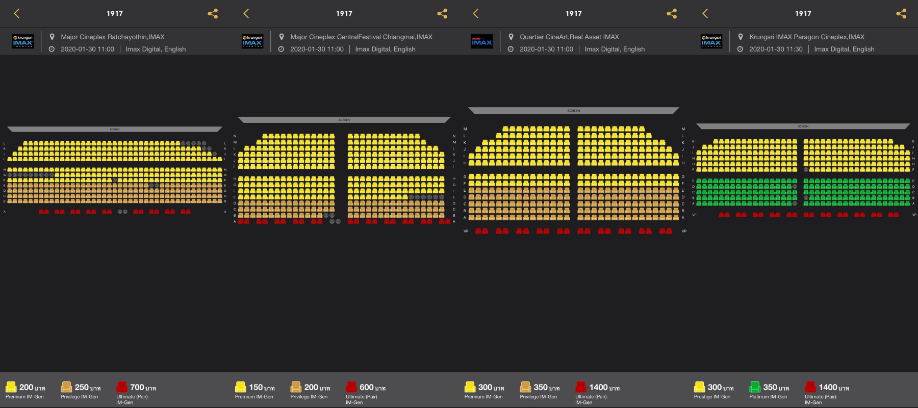
Task: Tap the SCREEN bar on the Ratchayothin seat map
Action: click(115, 129)
